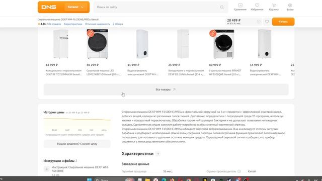This screenshot has height=181, width=322.
Task: Click the magnifier icon in search bar
Action: (x=222, y=7)
